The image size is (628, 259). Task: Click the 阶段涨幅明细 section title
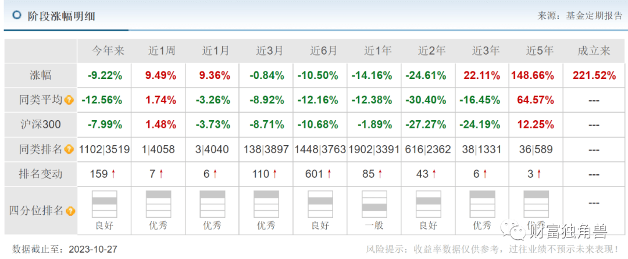(x=61, y=16)
